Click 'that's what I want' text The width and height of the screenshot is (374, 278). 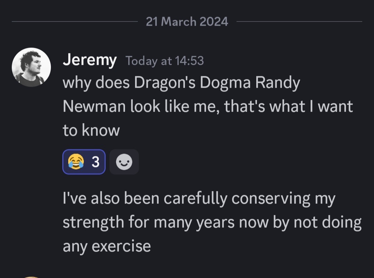pos(288,106)
